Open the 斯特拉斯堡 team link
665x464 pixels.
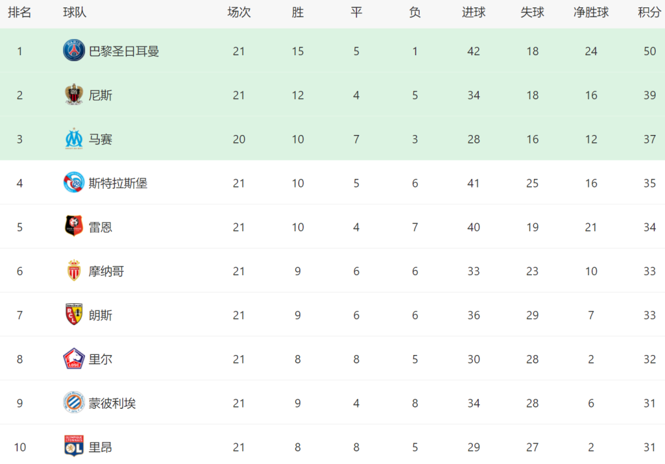118,183
